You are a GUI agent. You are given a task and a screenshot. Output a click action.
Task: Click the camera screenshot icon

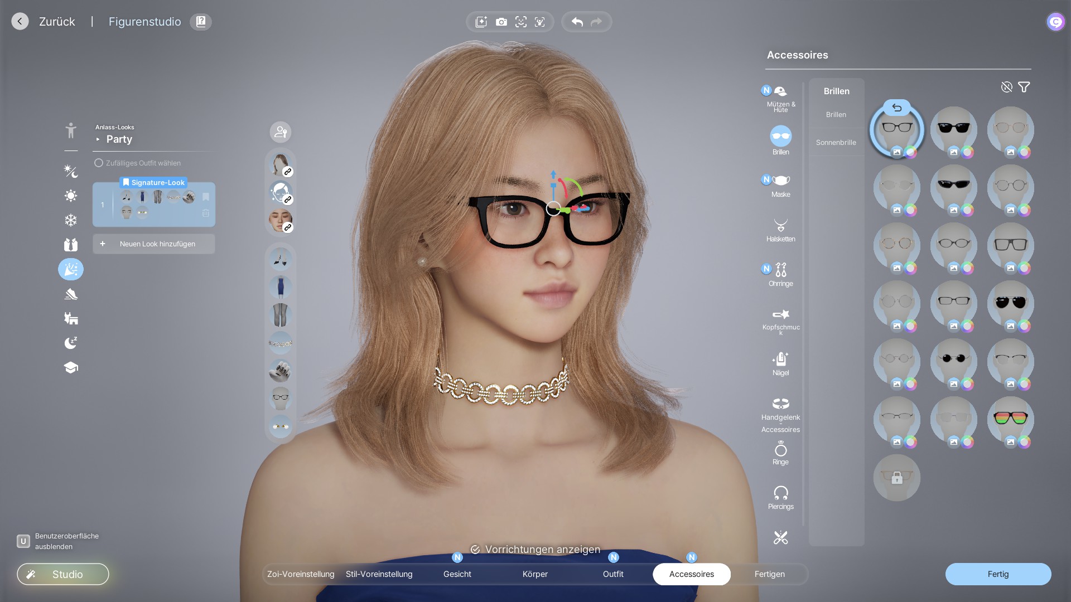point(501,22)
